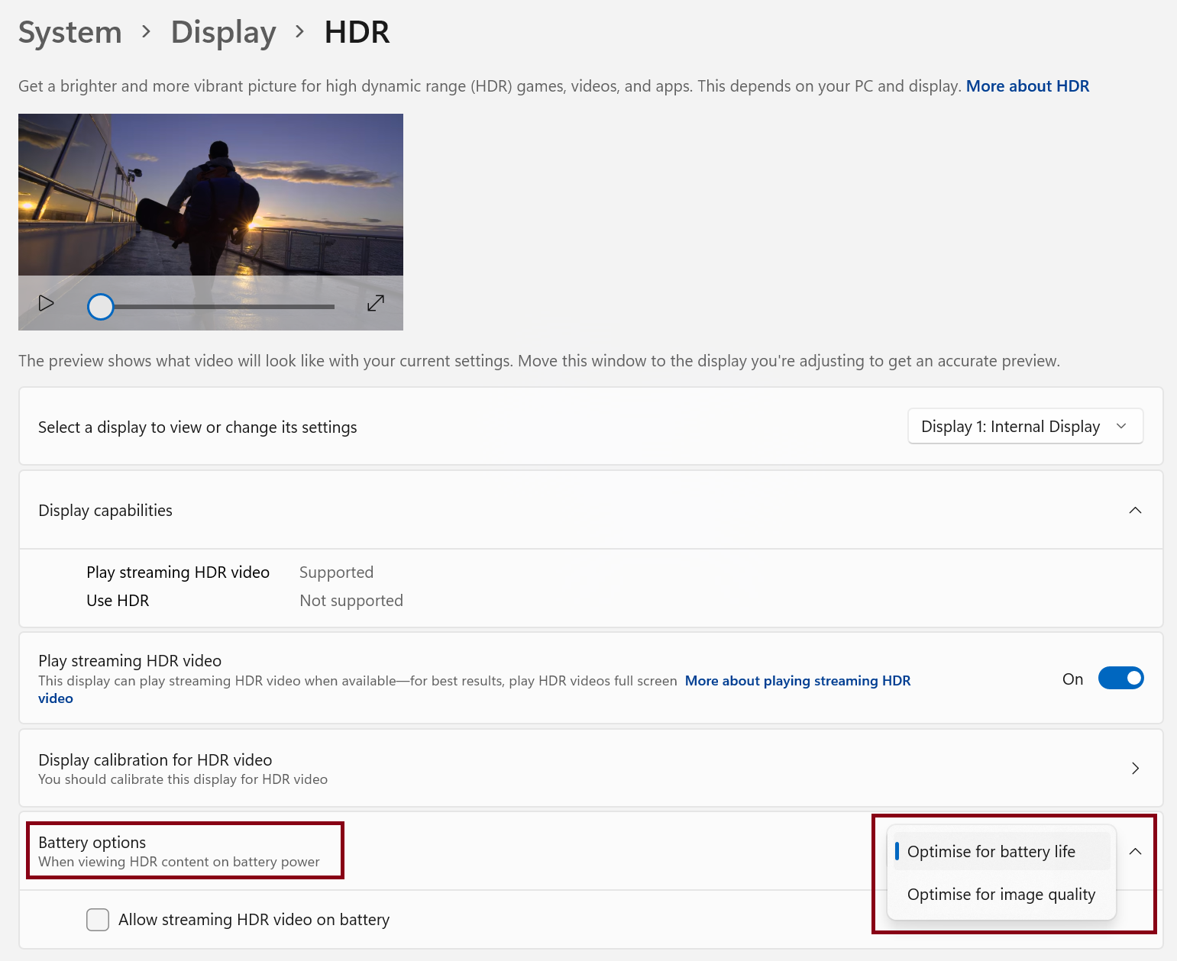The width and height of the screenshot is (1177, 961).
Task: Open Display calibration for HDR video
Action: [590, 768]
